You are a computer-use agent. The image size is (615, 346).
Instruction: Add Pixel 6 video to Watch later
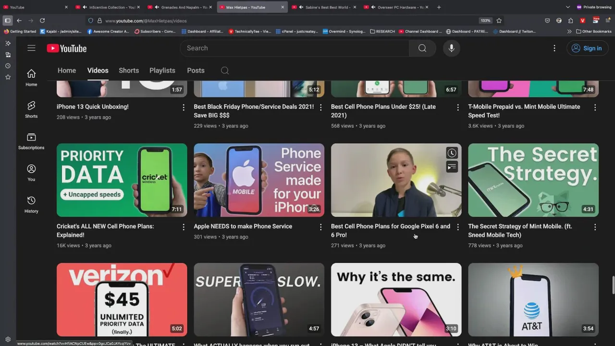tap(452, 153)
